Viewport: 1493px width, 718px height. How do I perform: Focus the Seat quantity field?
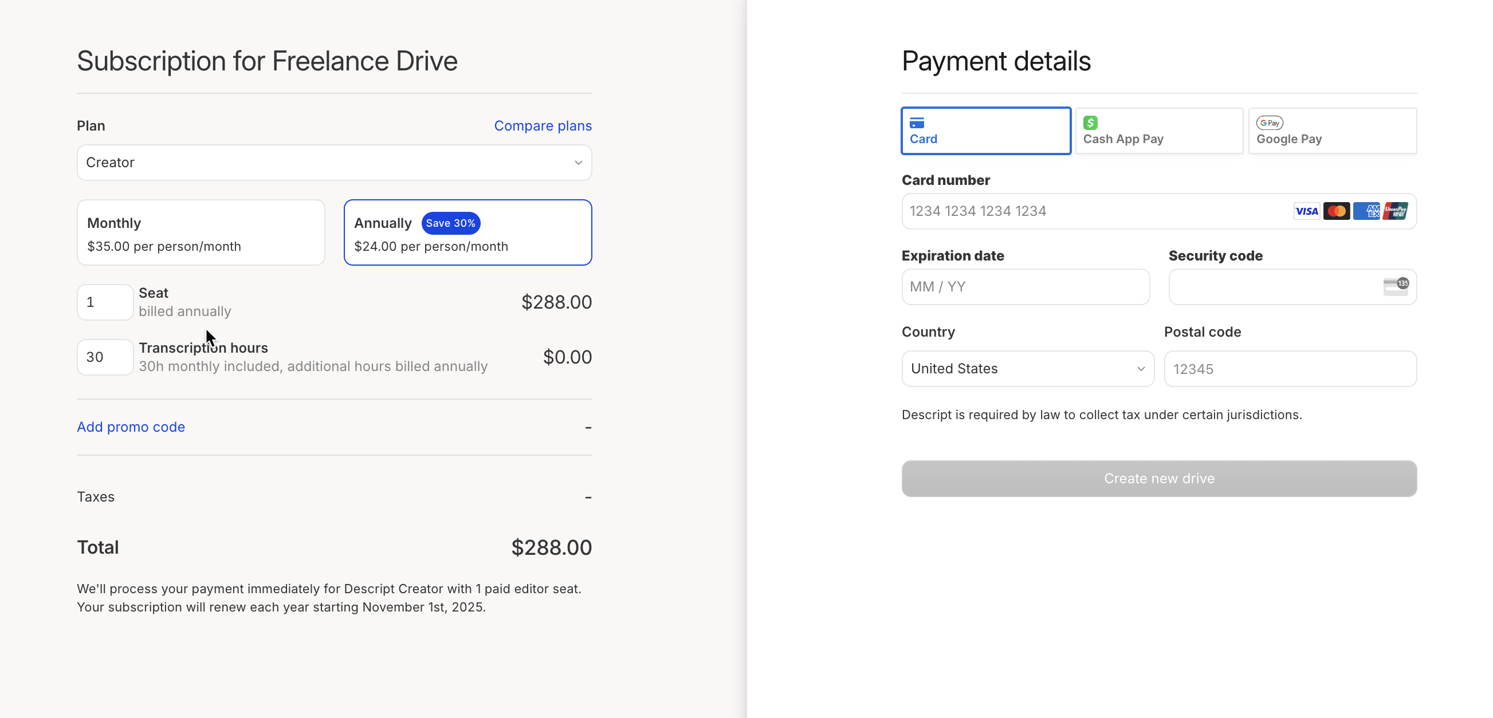click(105, 302)
